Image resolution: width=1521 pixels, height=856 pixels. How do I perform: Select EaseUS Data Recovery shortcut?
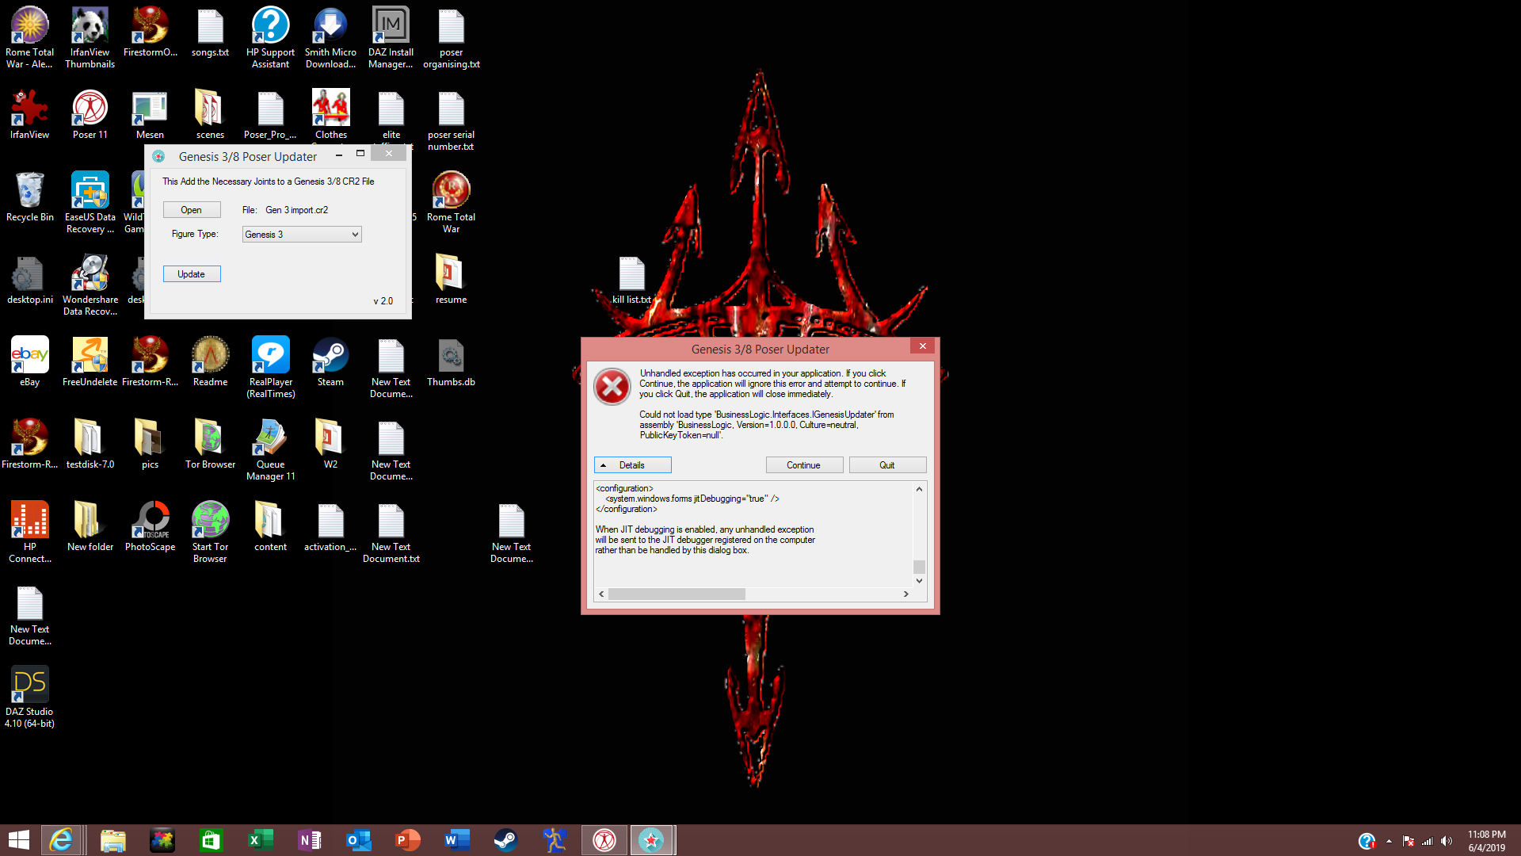(x=90, y=202)
